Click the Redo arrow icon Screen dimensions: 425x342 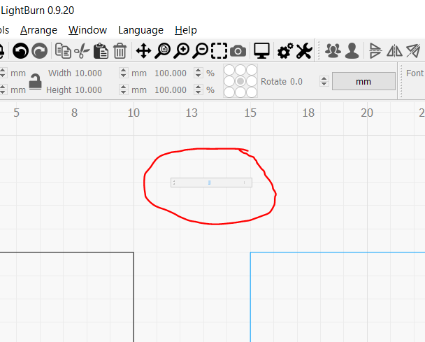(40, 51)
